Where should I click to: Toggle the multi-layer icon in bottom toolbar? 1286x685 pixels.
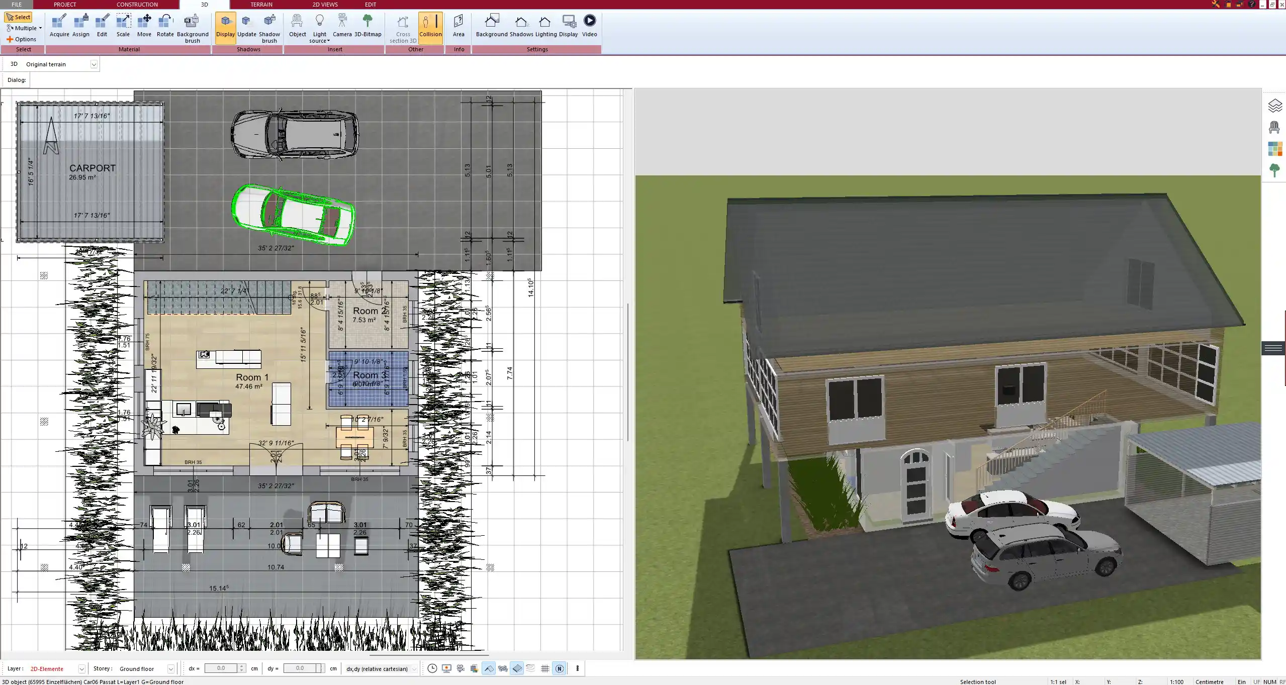coord(503,668)
